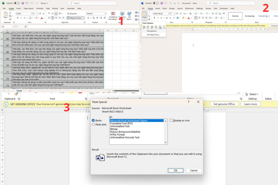Open Excel's General number format dropdown
Image resolution: width=278 pixels, height=185 pixels.
105,14
